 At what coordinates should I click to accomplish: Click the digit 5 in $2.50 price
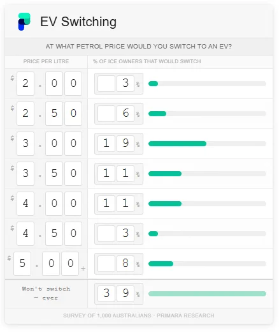[x=54, y=114]
